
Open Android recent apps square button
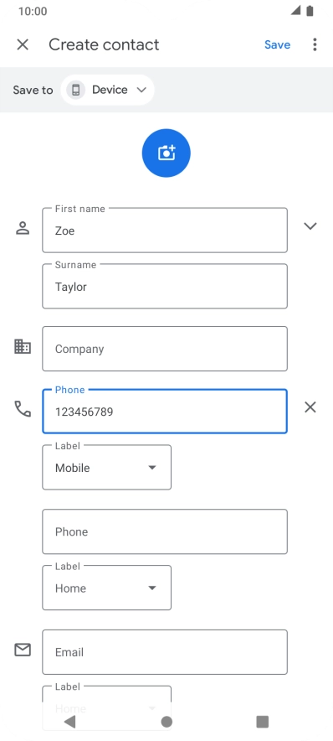pyautogui.click(x=262, y=722)
